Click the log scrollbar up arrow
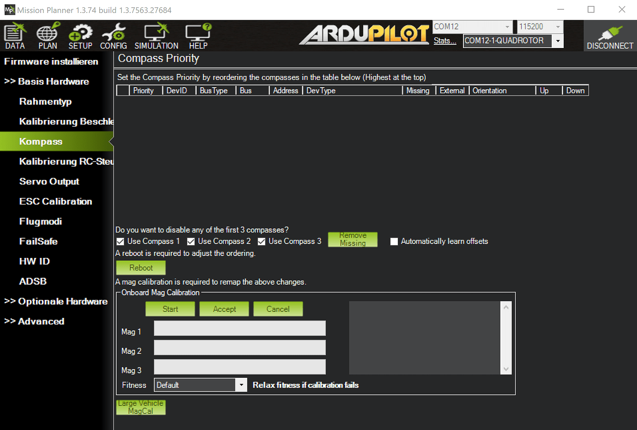The width and height of the screenshot is (637, 430). (x=506, y=307)
